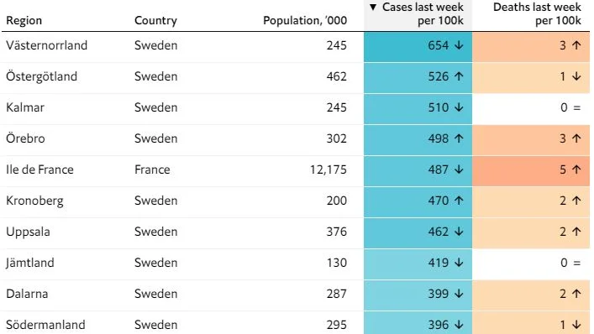The image size is (594, 334).
Task: Click the Country column header
Action: (x=155, y=20)
